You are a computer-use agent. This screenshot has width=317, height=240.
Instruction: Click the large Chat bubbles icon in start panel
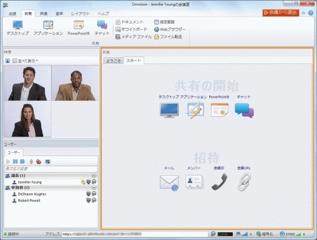pyautogui.click(x=244, y=110)
